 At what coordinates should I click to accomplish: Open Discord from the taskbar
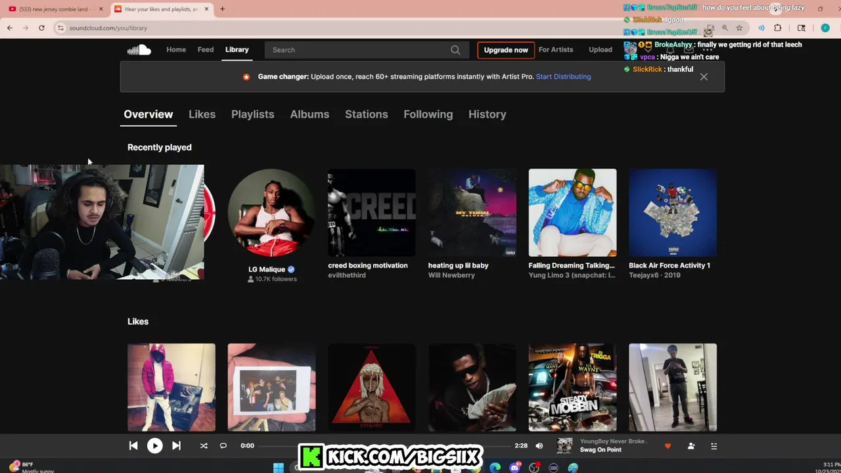coord(514,468)
